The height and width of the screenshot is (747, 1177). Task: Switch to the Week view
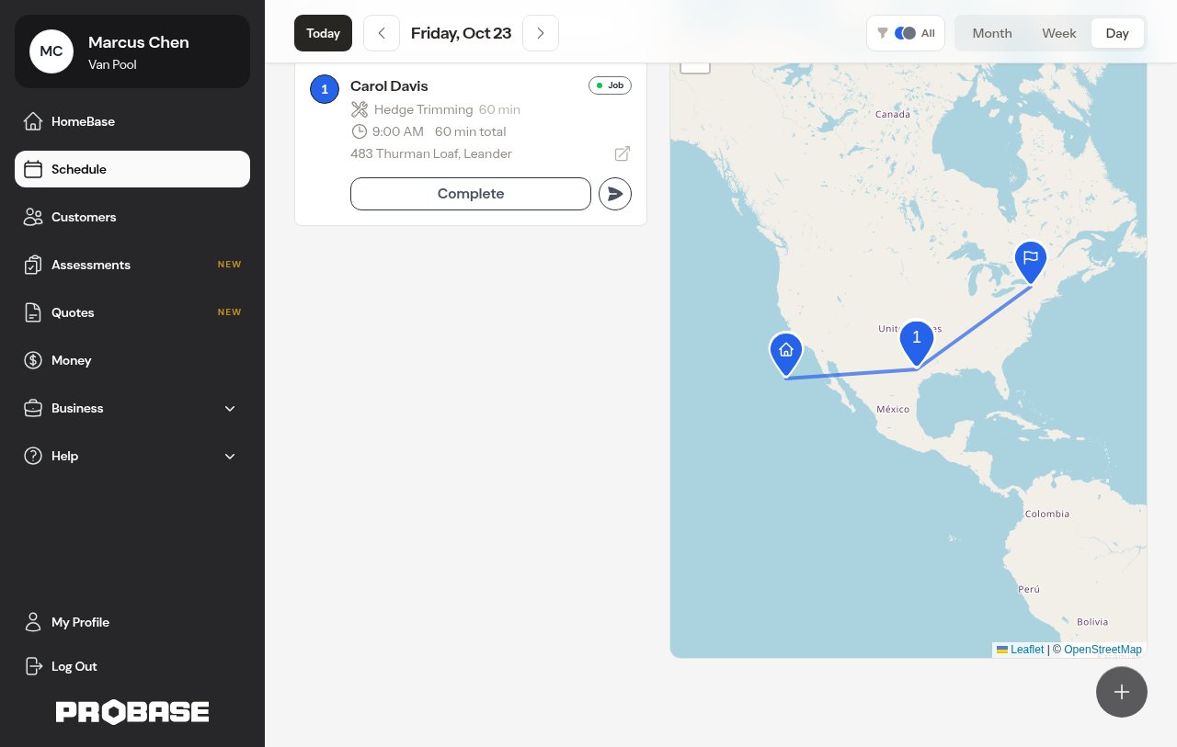[1059, 33]
